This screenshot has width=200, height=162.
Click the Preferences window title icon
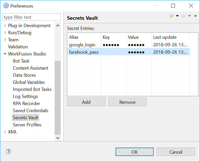click(6, 6)
